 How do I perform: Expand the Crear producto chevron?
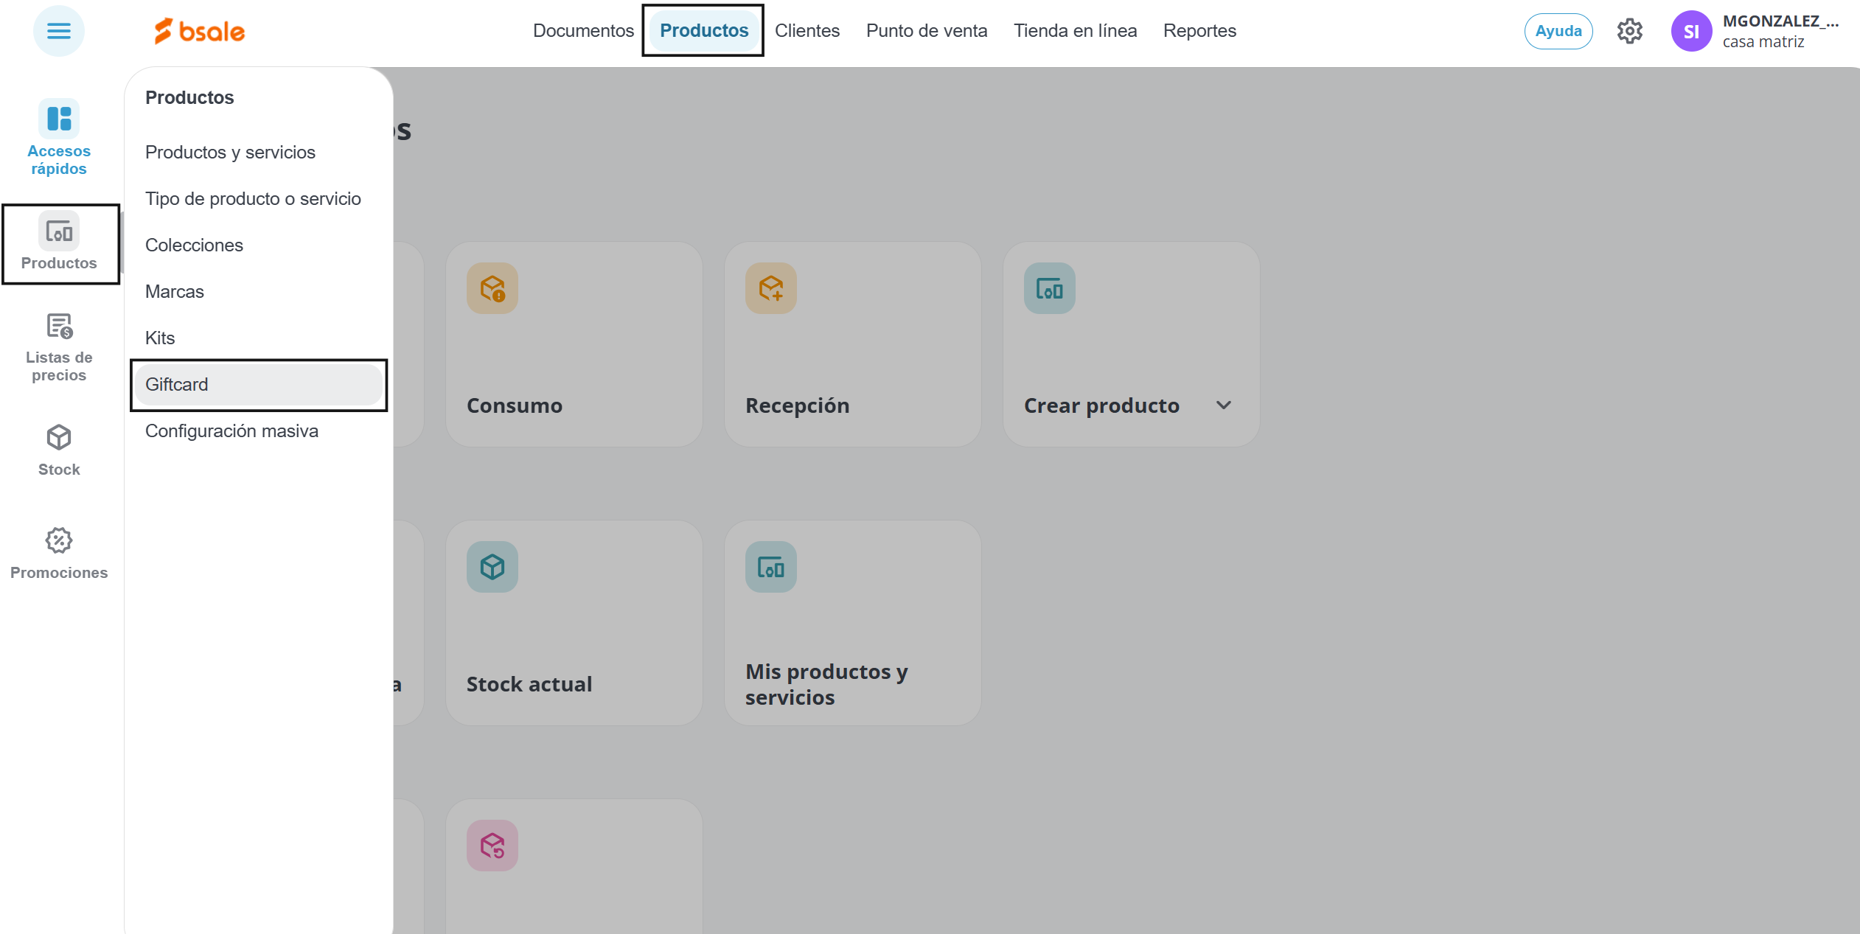(x=1223, y=405)
